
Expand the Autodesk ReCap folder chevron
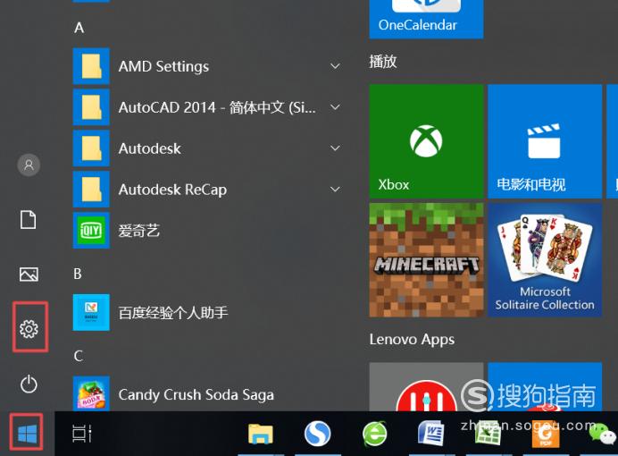(x=335, y=190)
